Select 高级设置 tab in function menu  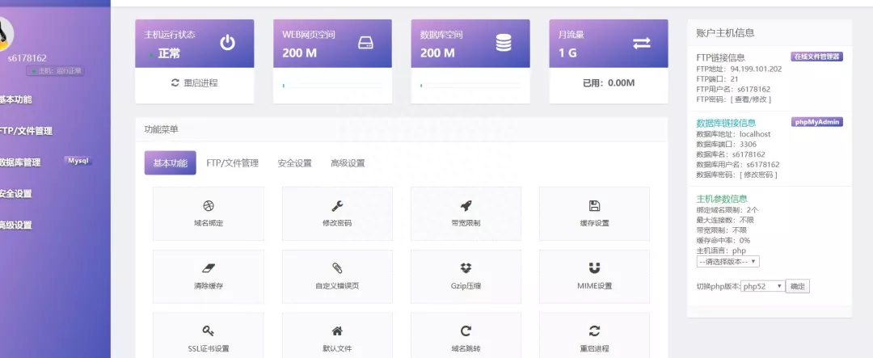(348, 163)
